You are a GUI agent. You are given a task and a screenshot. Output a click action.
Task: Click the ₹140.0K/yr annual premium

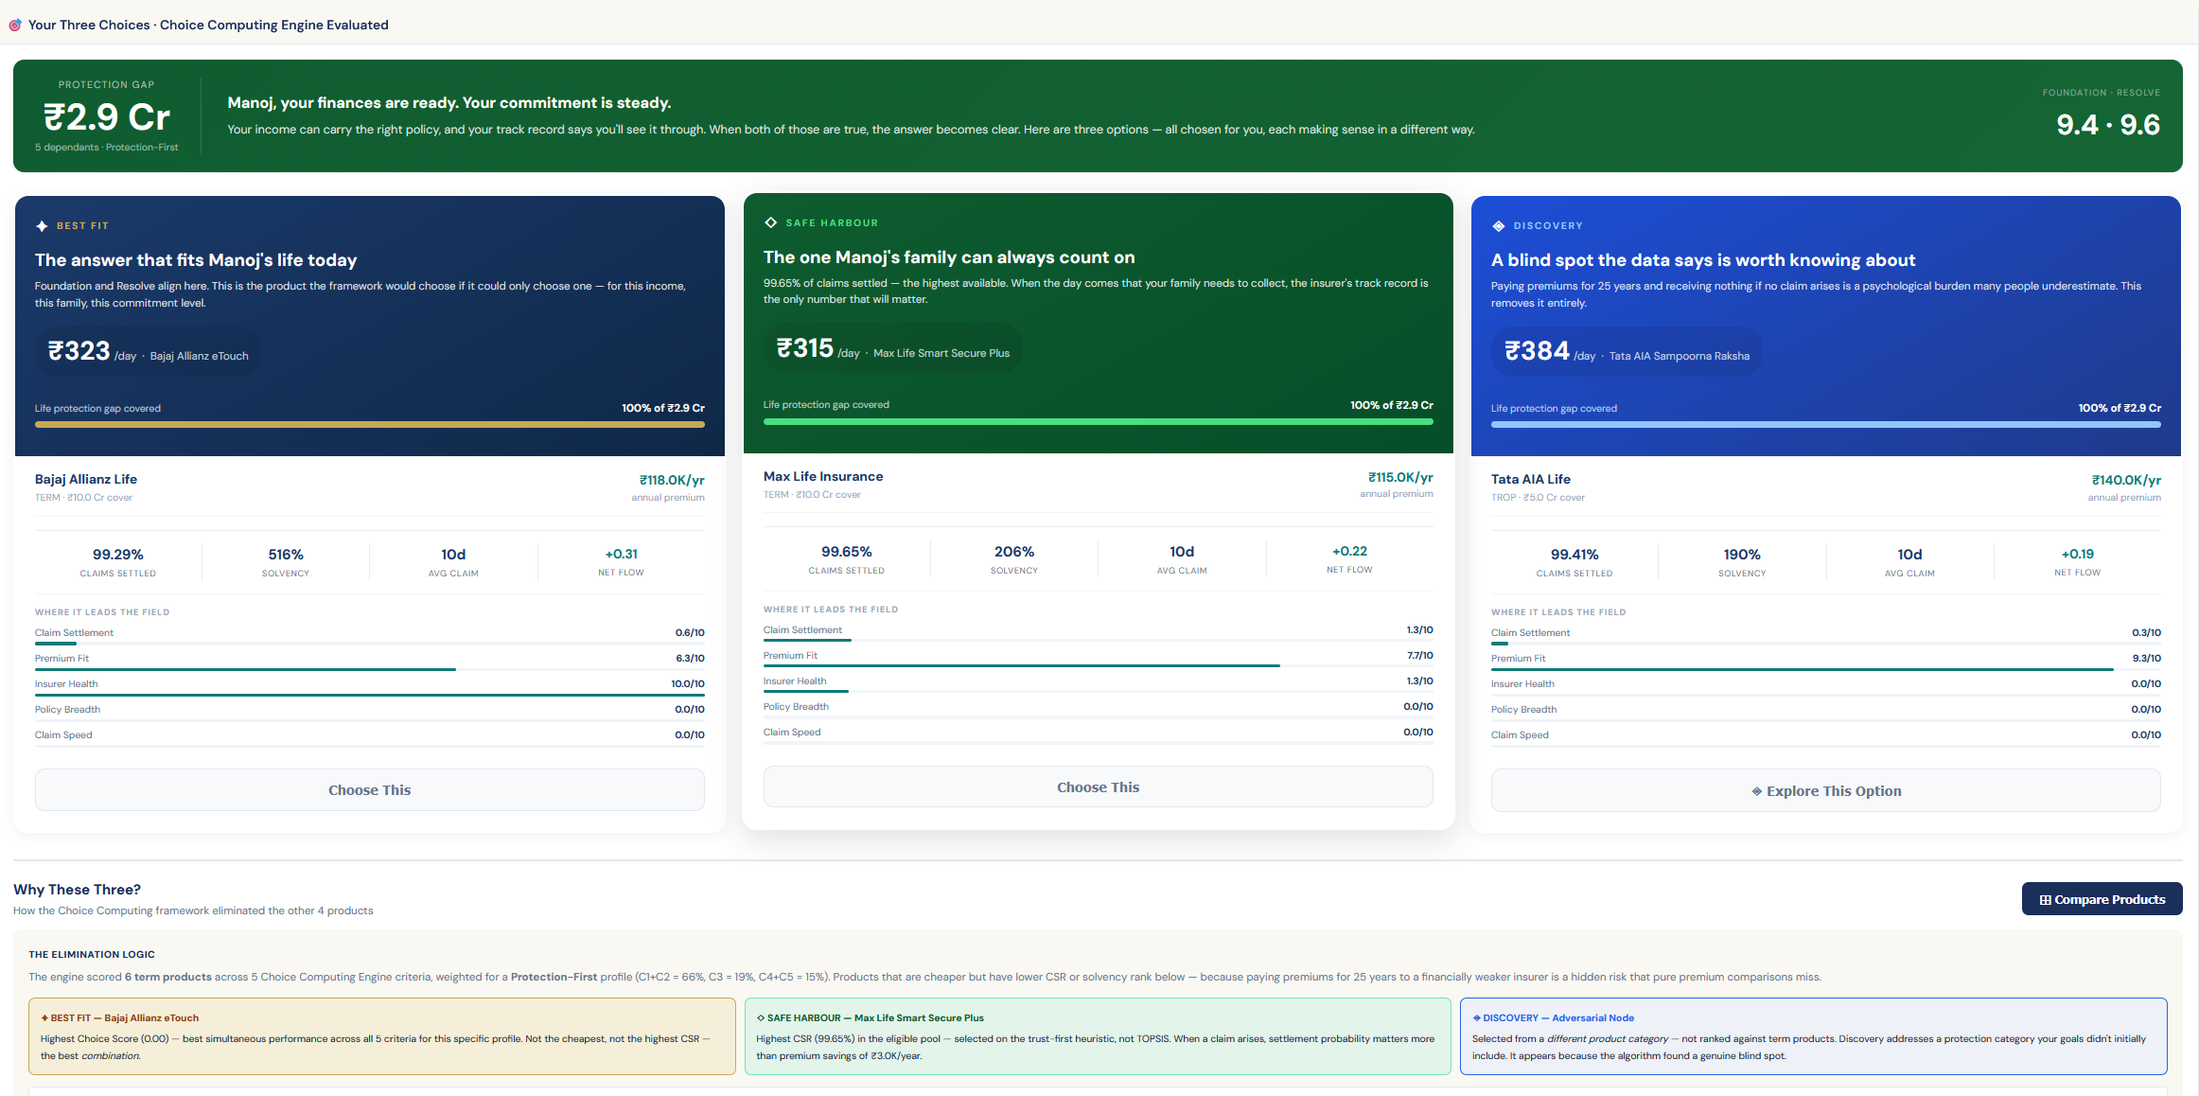[2126, 480]
